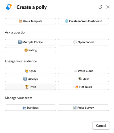Launch Hot Takes
This screenshot has height=133, width=114.
pyautogui.click(x=84, y=87)
